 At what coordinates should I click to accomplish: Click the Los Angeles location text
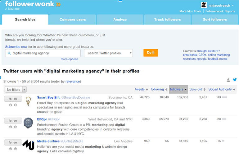[x=123, y=141]
